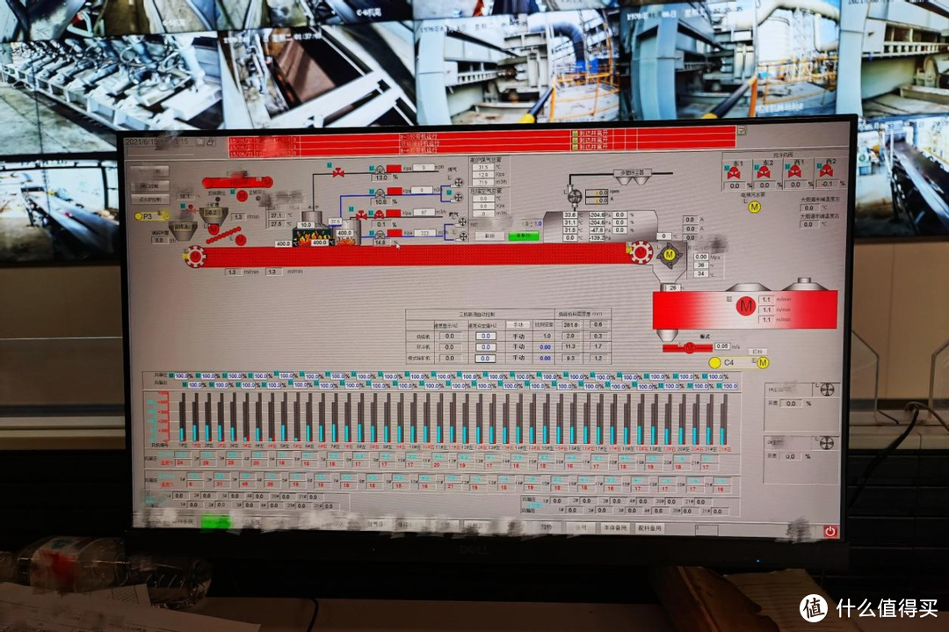Open the 2# fan icon in right panel
Screen dimensions: 949x632
pyautogui.click(x=827, y=443)
